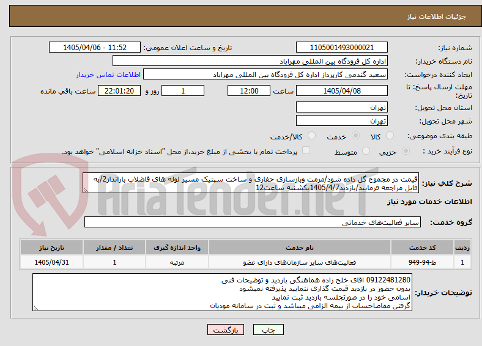Click the quantity cell 1 under تعداد / مقدار

[x=114, y=262]
